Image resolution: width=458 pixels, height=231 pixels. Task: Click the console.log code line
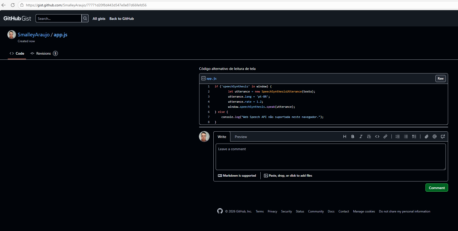click(272, 117)
